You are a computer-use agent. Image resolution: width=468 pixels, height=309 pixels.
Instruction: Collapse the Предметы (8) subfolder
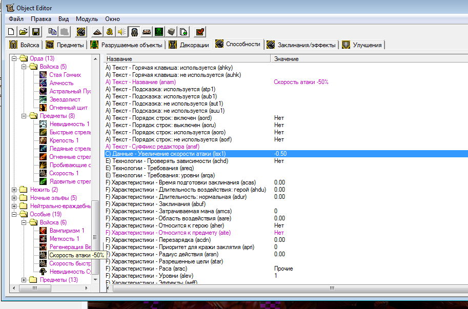pos(24,116)
